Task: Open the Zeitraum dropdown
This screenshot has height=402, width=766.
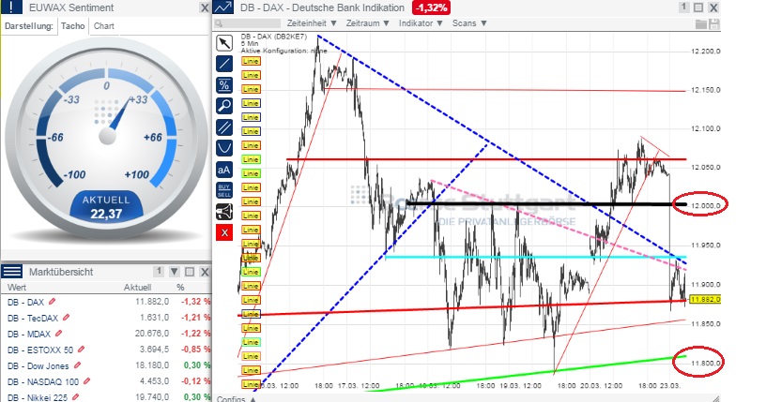Action: pos(367,22)
